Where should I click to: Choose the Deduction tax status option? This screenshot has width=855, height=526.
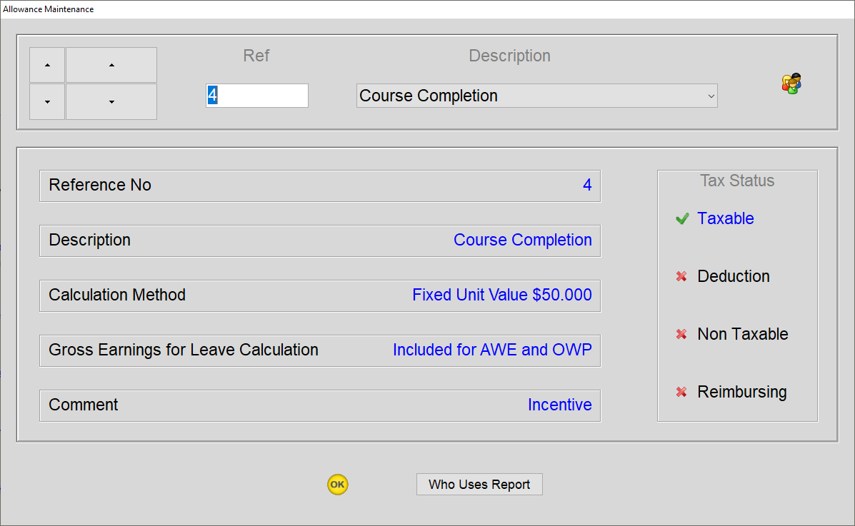734,276
